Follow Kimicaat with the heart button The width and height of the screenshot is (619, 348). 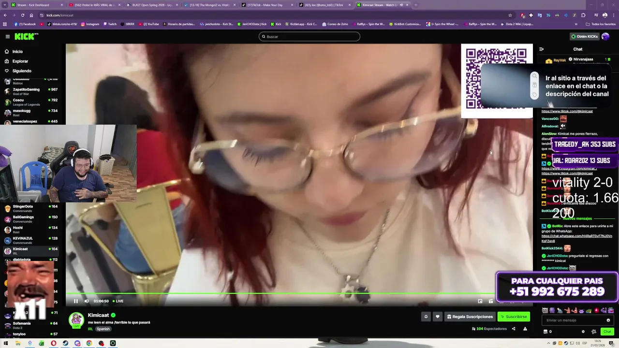point(438,317)
